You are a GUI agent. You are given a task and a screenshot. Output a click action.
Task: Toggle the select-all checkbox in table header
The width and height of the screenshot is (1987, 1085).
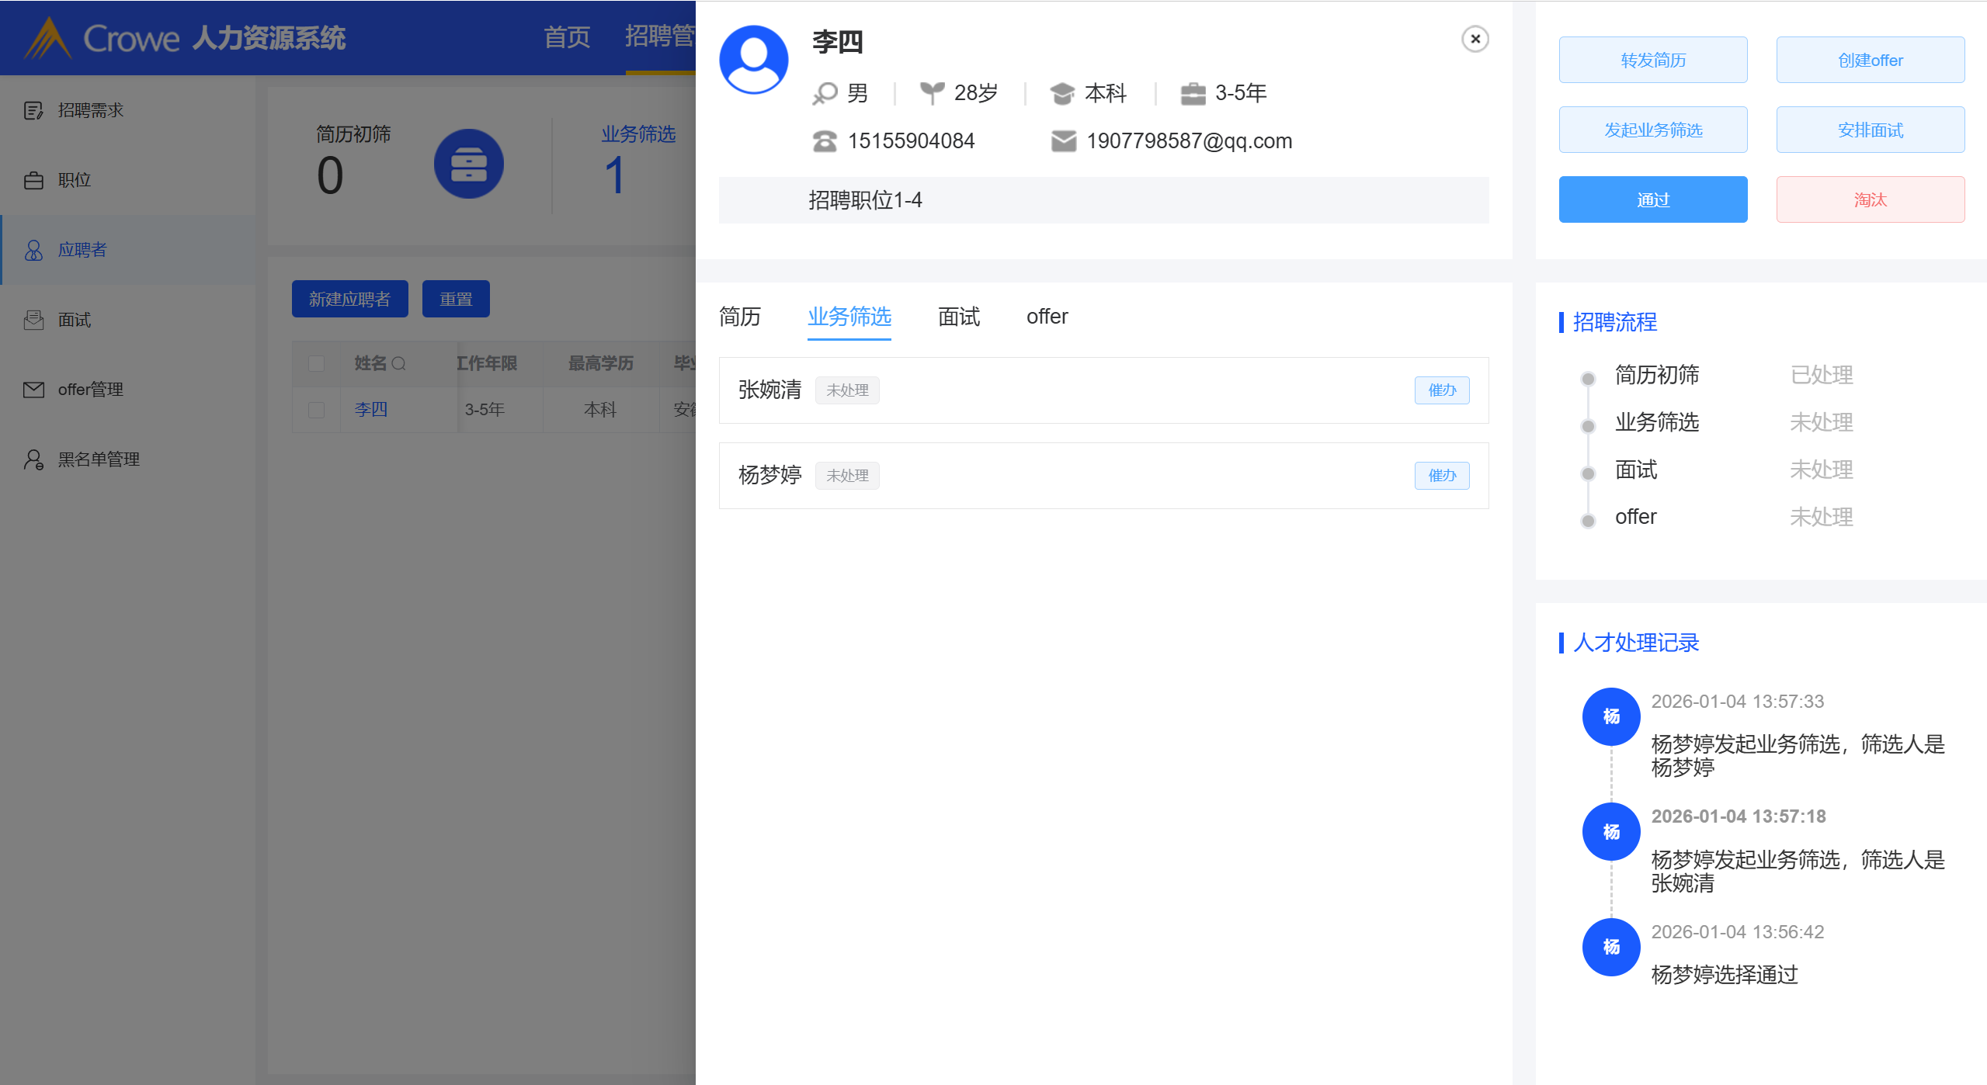click(x=316, y=363)
